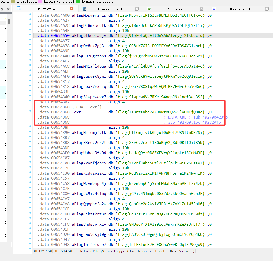The height and width of the screenshot is (261, 273).
Task: Click the Pseudocode-A tab icon
Action: click(x=84, y=8)
